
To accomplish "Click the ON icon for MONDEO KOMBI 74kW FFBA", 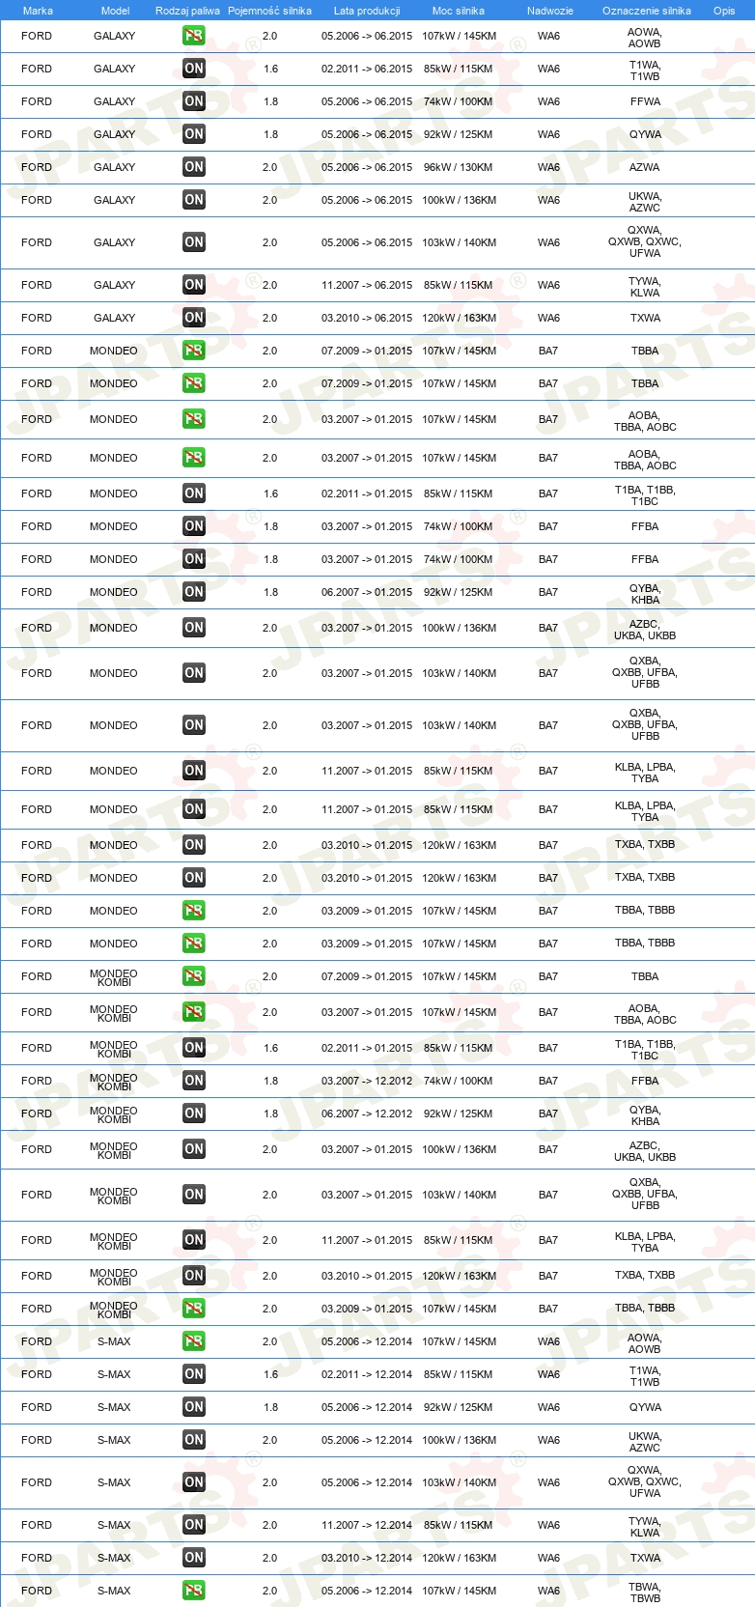I will point(194,1081).
